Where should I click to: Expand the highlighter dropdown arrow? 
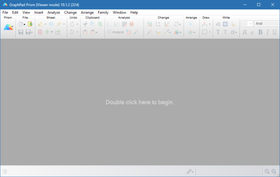coord(45,24)
